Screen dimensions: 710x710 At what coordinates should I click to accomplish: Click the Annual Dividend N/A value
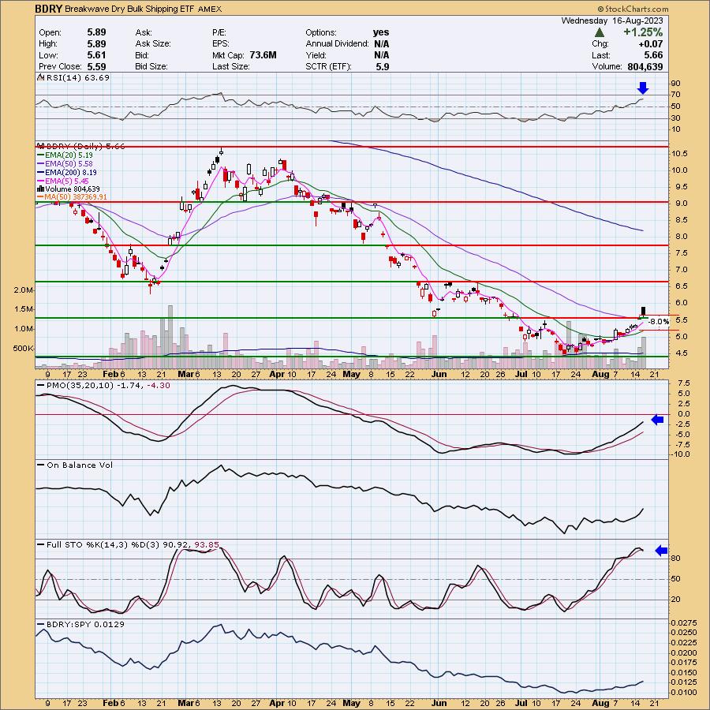click(381, 43)
